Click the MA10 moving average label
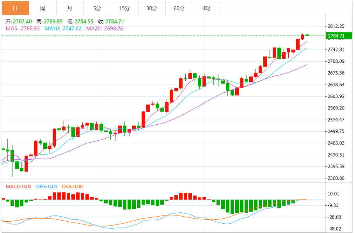Image resolution: width=355 pixels, height=233 pixels. 63,28
